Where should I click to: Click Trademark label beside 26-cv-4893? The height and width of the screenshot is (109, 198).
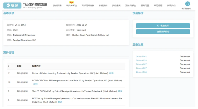point(185,60)
